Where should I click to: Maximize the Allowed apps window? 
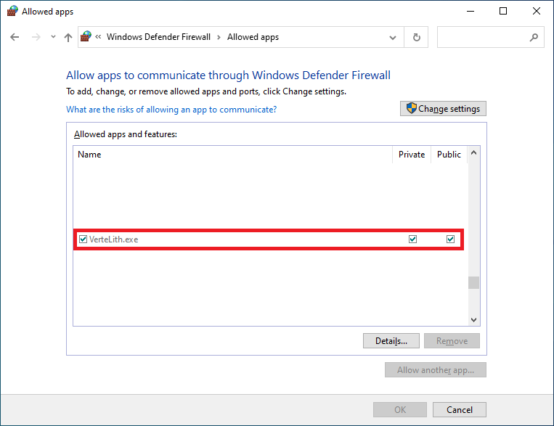click(x=503, y=12)
